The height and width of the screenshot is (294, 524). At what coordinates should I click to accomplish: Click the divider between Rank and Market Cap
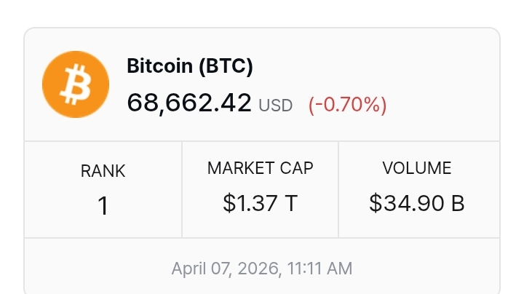pos(182,189)
